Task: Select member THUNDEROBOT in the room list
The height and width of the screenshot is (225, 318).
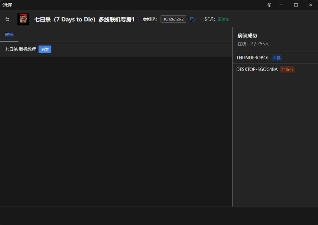Action: coord(275,58)
